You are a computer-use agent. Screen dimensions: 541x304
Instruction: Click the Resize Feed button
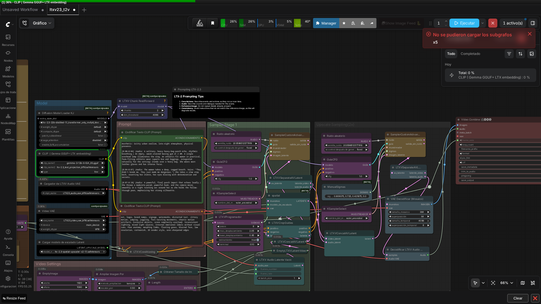(14, 298)
